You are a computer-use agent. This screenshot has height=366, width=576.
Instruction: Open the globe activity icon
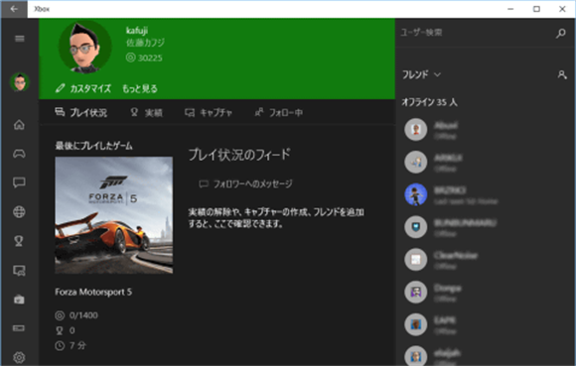pyautogui.click(x=19, y=211)
